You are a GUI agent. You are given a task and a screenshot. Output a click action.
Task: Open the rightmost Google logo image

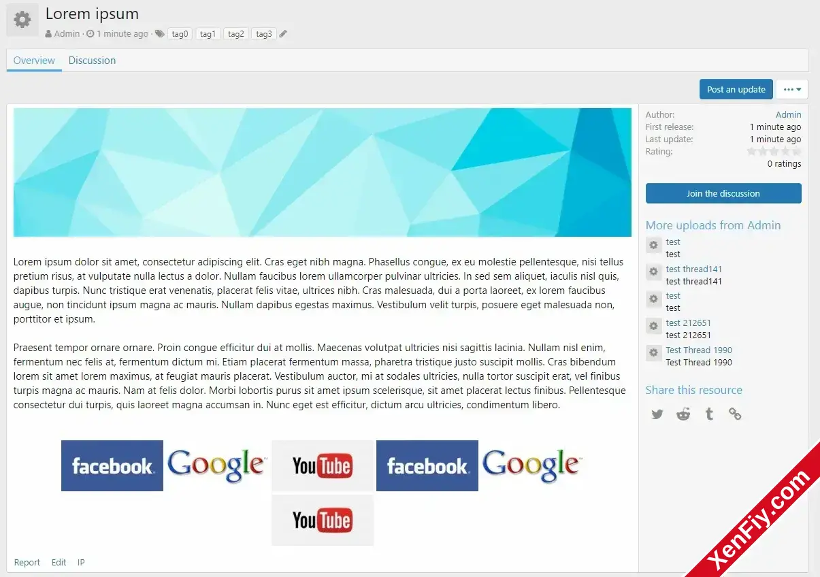(x=532, y=465)
